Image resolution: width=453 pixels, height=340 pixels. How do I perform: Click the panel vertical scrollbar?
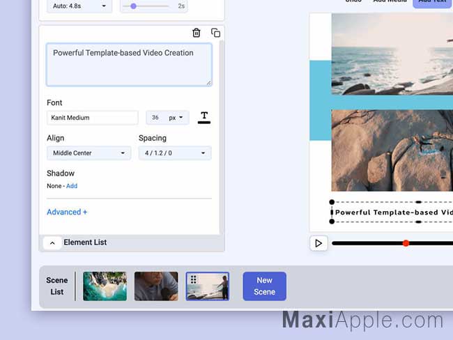(222, 137)
